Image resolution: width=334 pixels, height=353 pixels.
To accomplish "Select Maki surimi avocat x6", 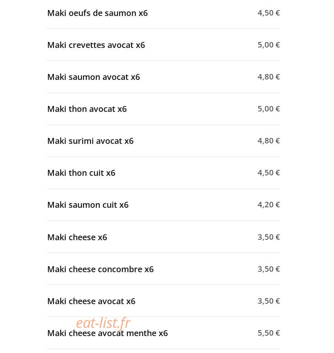I will [90, 141].
